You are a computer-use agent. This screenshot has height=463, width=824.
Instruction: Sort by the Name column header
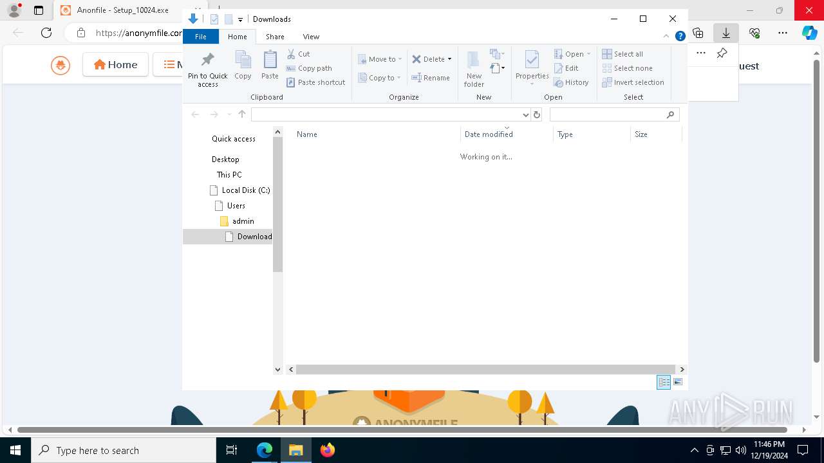coord(377,134)
